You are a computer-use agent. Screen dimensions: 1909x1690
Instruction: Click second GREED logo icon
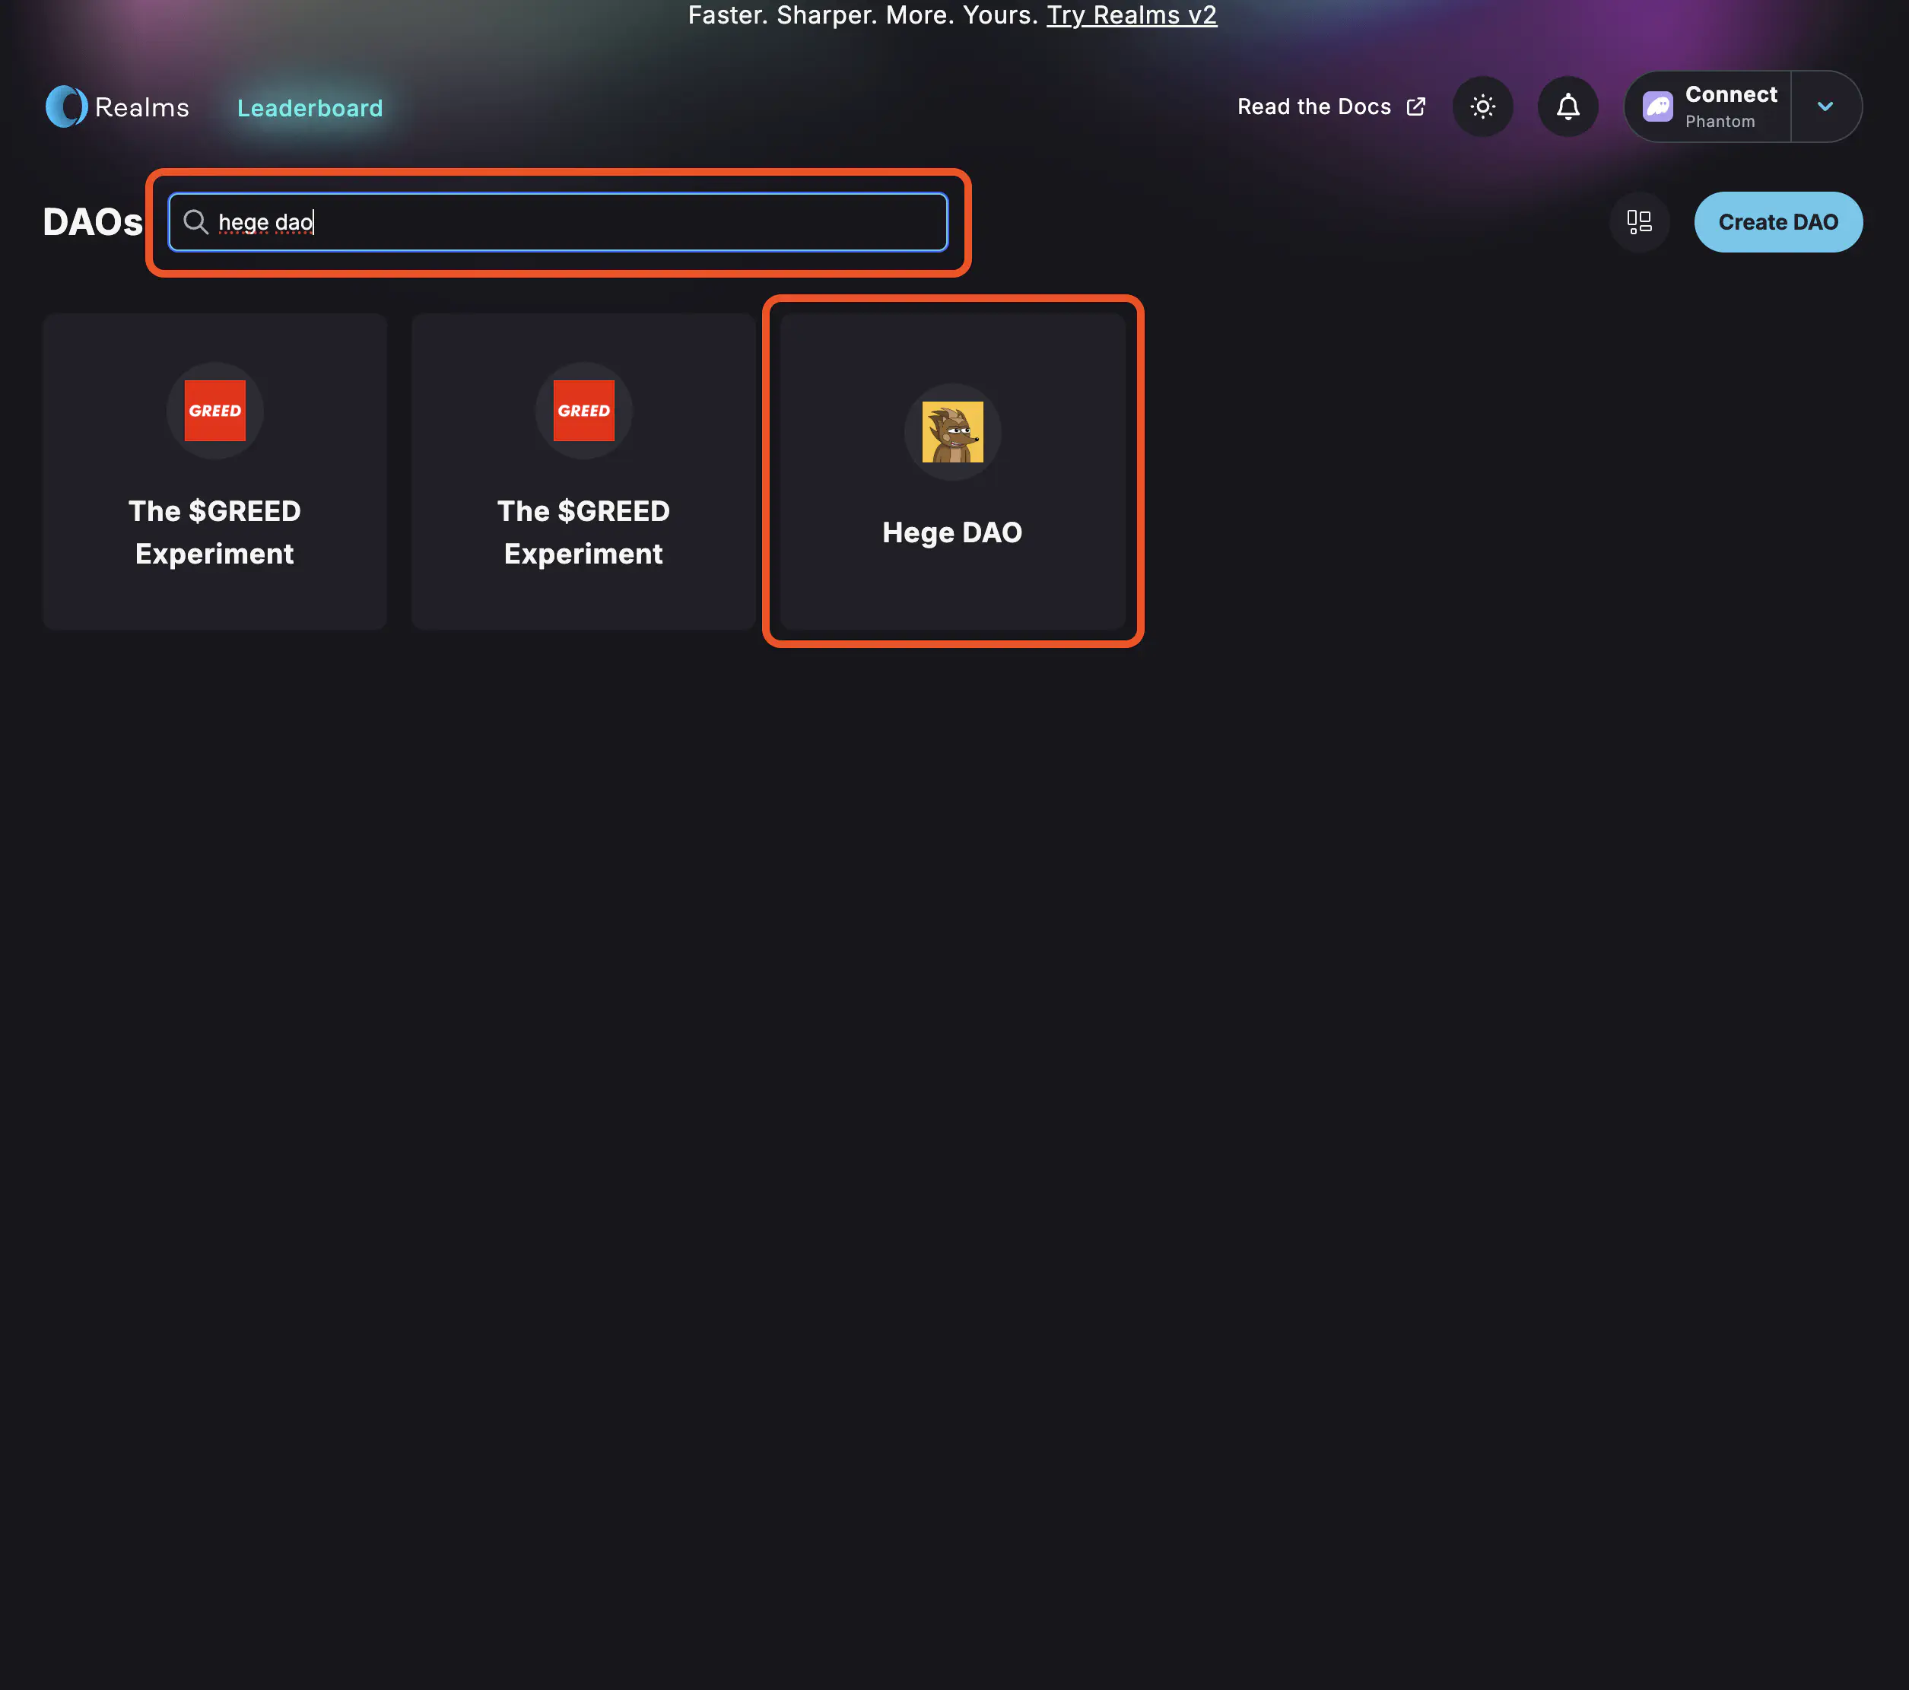click(583, 411)
